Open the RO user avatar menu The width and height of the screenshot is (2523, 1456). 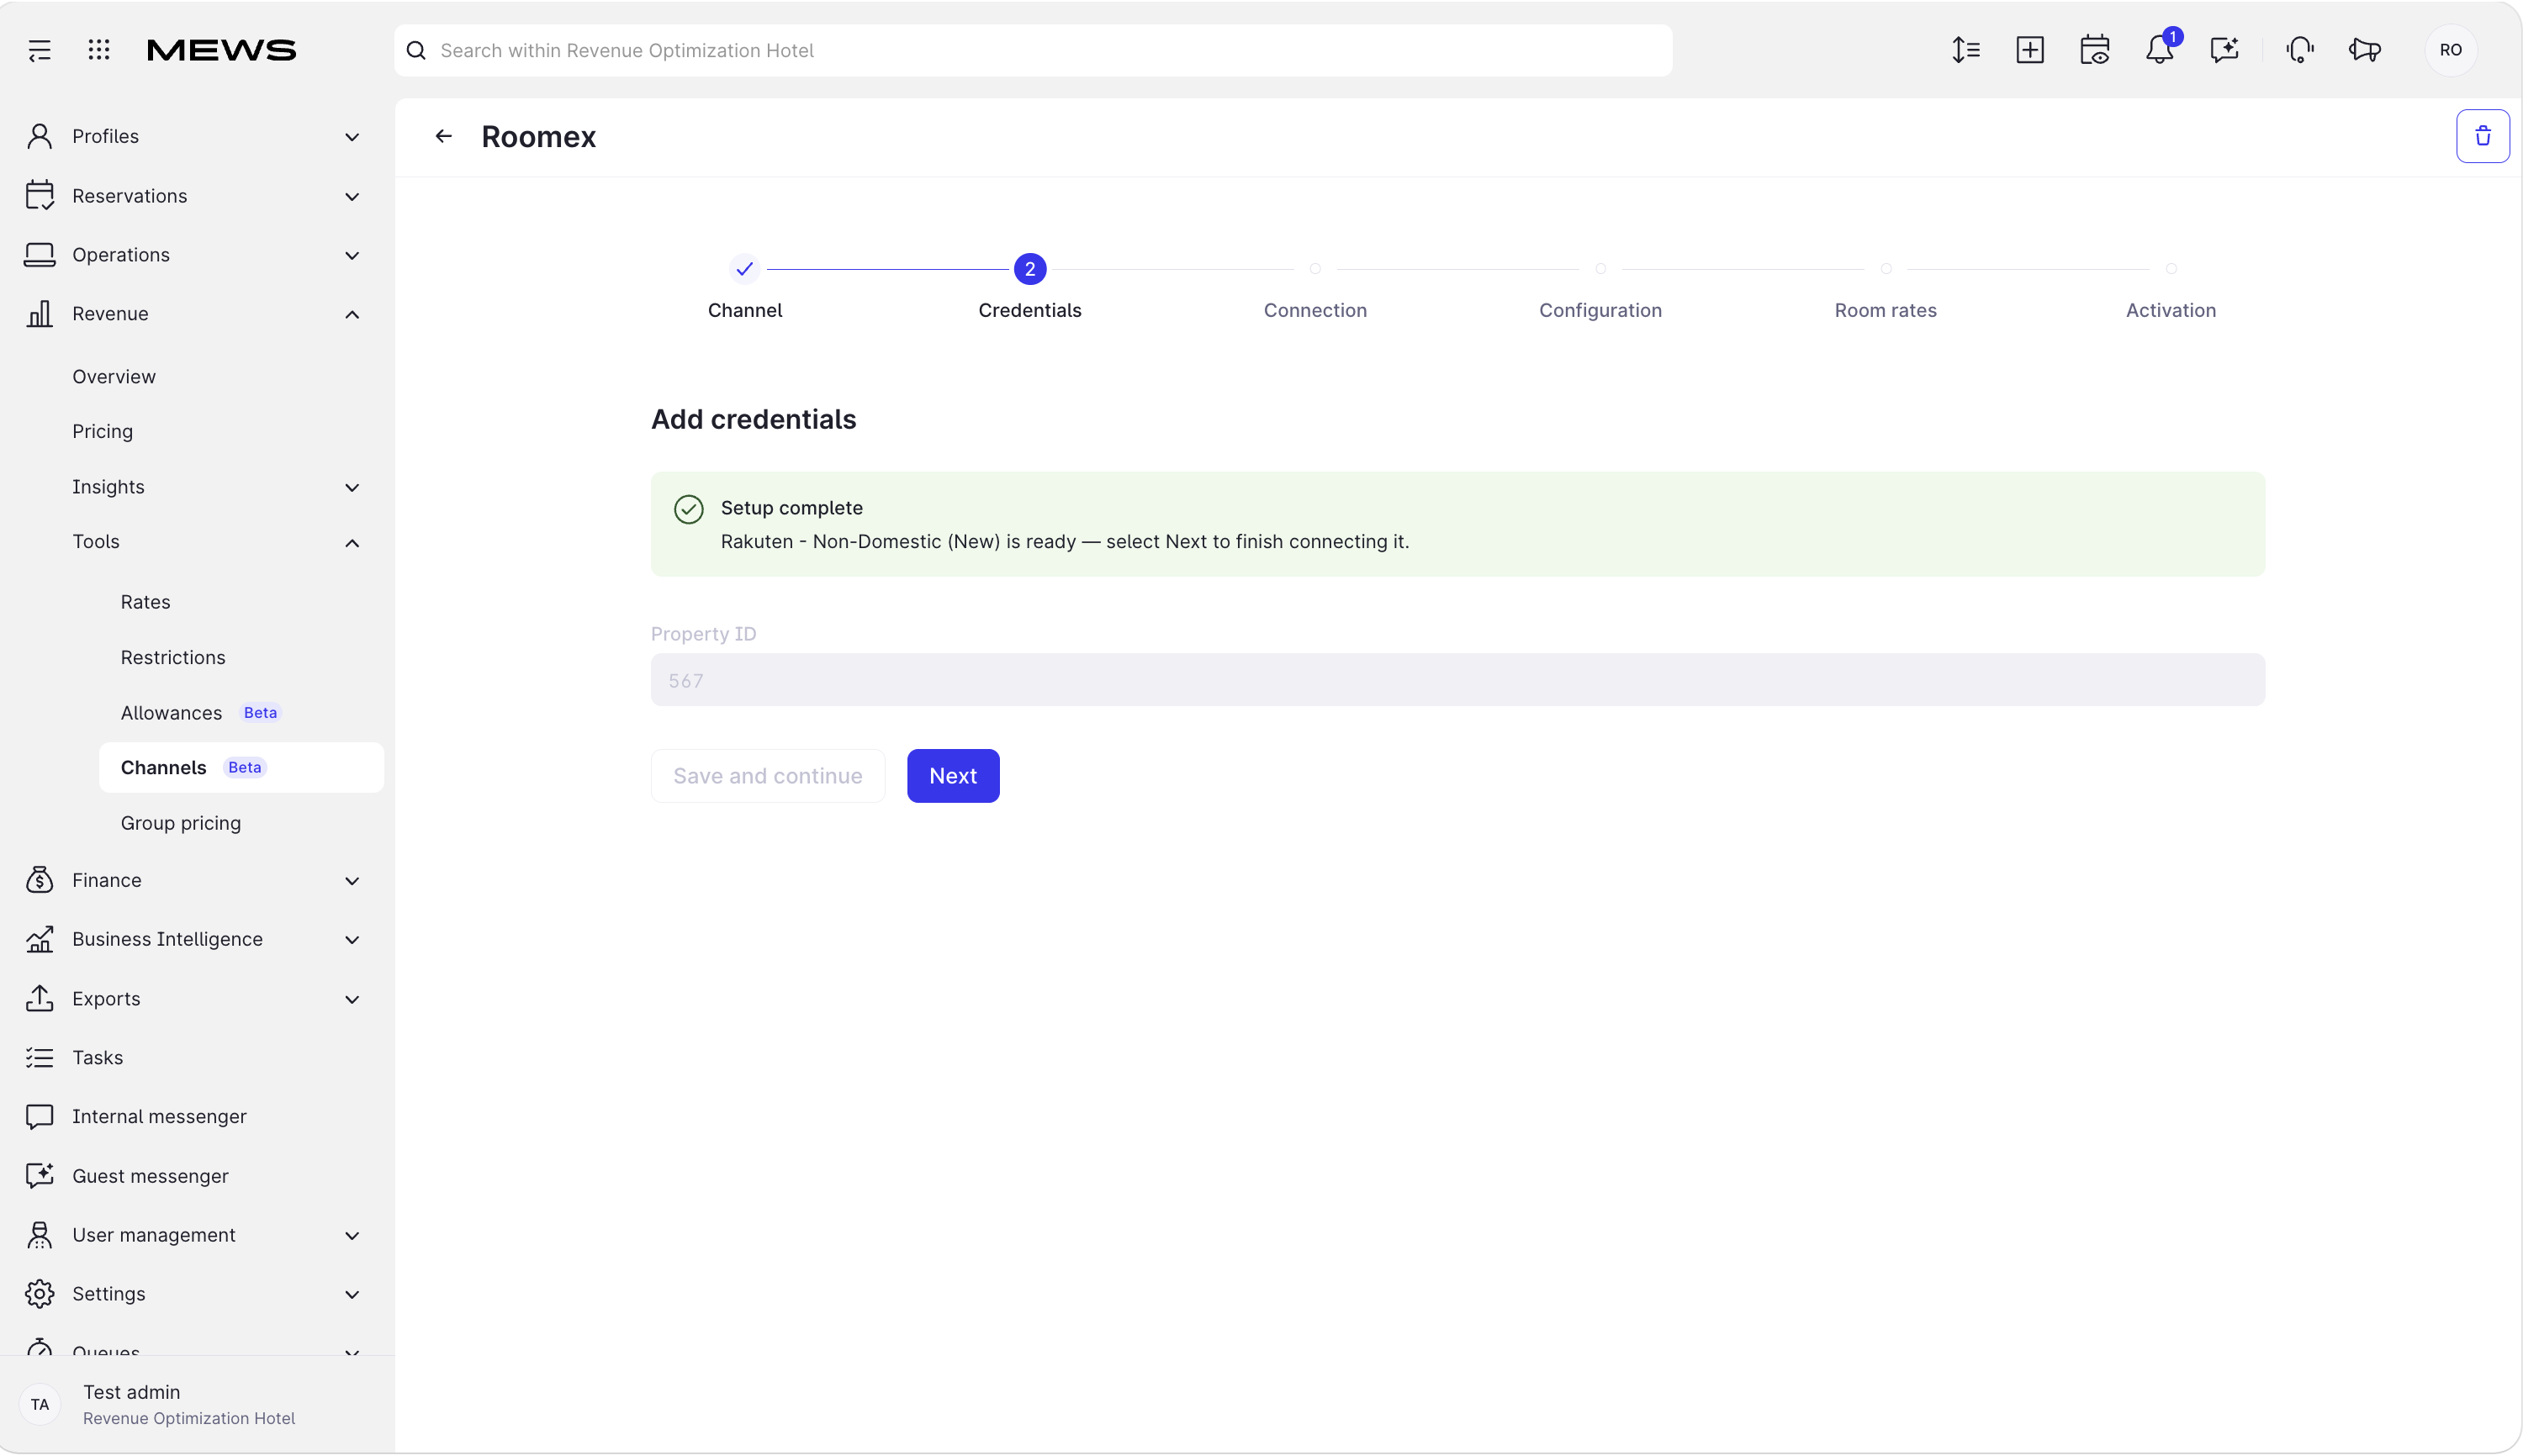point(2451,50)
